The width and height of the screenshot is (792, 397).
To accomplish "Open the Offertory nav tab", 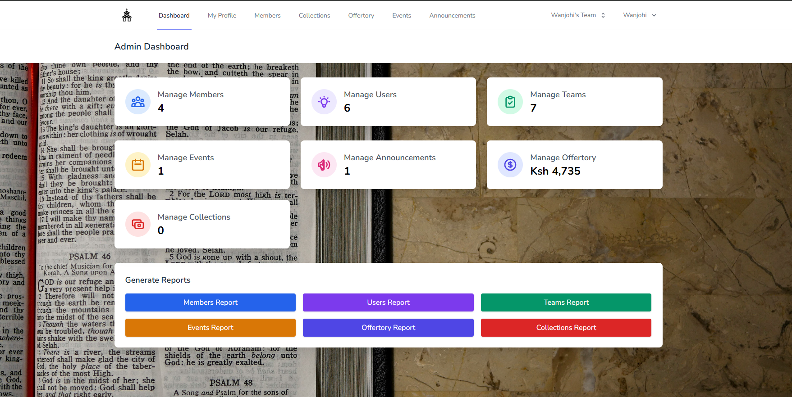I will click(x=361, y=15).
